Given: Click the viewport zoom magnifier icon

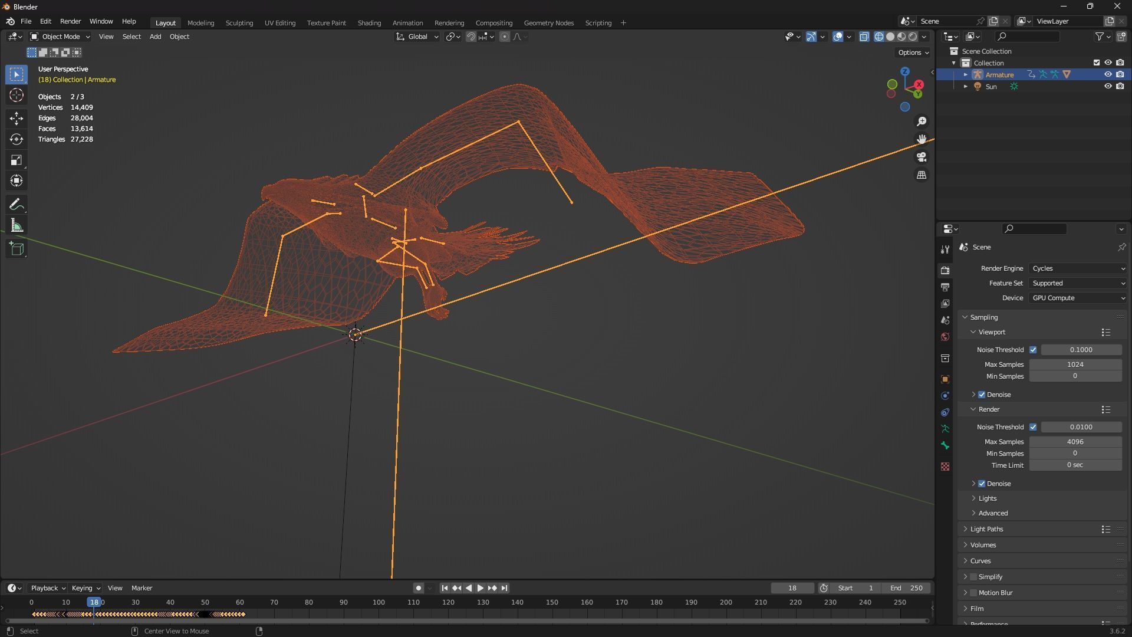Looking at the screenshot, I should point(922,122).
